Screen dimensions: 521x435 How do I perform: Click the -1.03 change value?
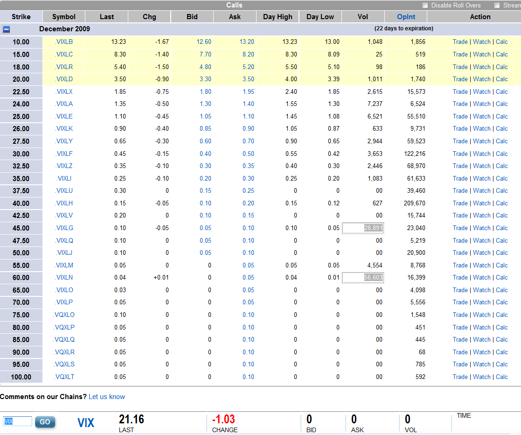click(x=223, y=420)
